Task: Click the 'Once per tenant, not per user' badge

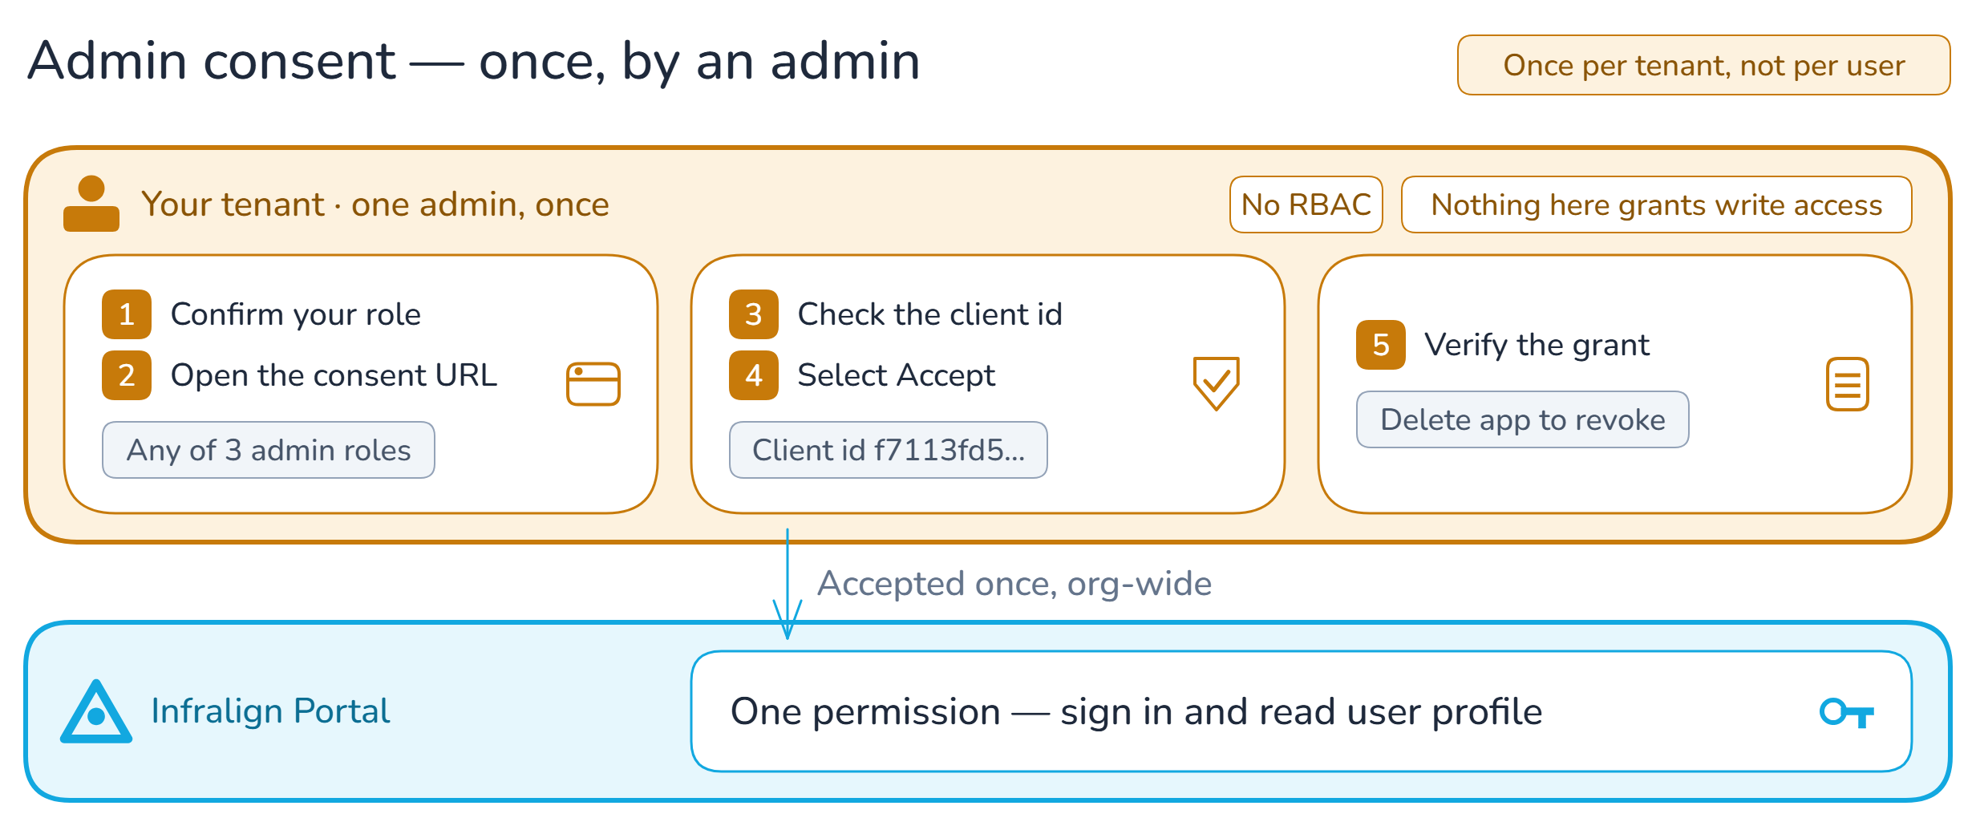Action: click(1704, 65)
